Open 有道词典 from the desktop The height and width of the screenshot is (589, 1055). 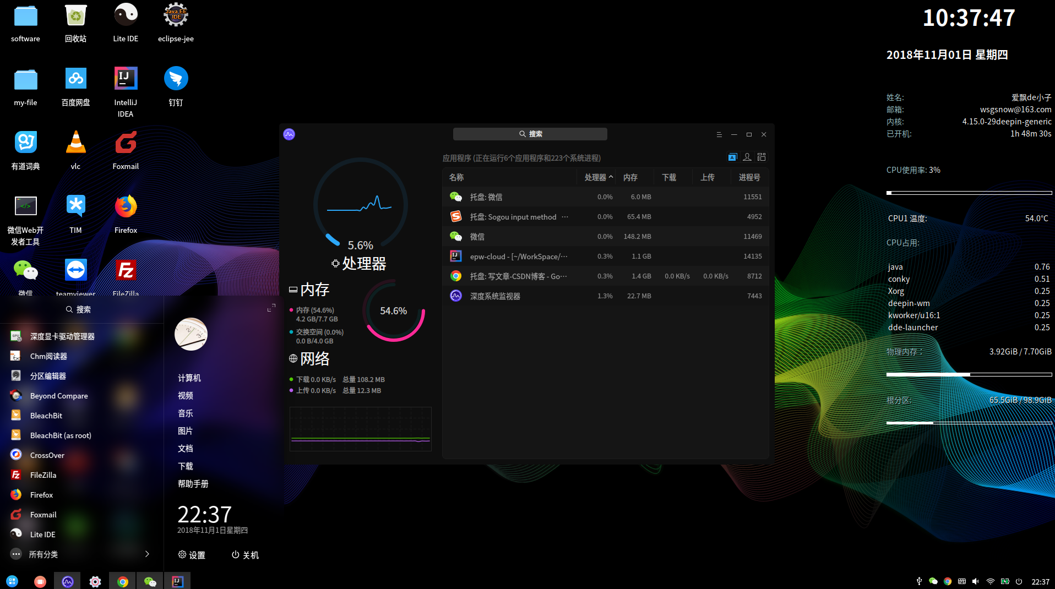click(25, 142)
